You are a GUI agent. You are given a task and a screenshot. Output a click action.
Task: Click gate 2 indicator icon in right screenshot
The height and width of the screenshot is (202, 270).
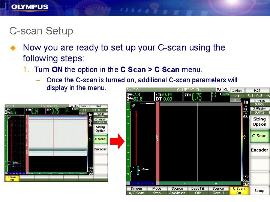coord(246,116)
